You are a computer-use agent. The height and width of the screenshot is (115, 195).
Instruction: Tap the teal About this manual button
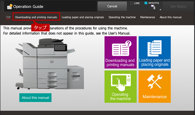click(x=35, y=97)
